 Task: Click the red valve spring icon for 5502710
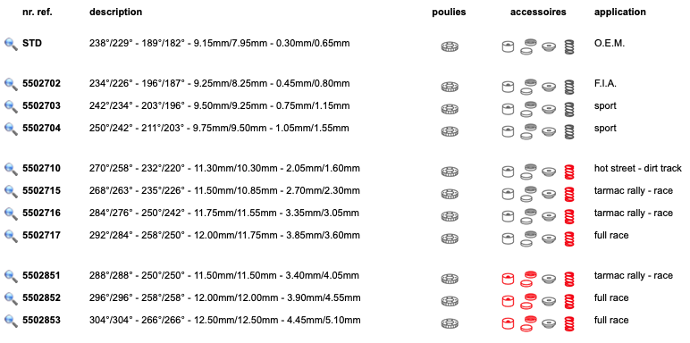point(569,171)
